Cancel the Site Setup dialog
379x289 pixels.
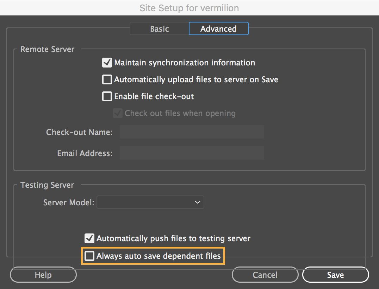(x=265, y=275)
